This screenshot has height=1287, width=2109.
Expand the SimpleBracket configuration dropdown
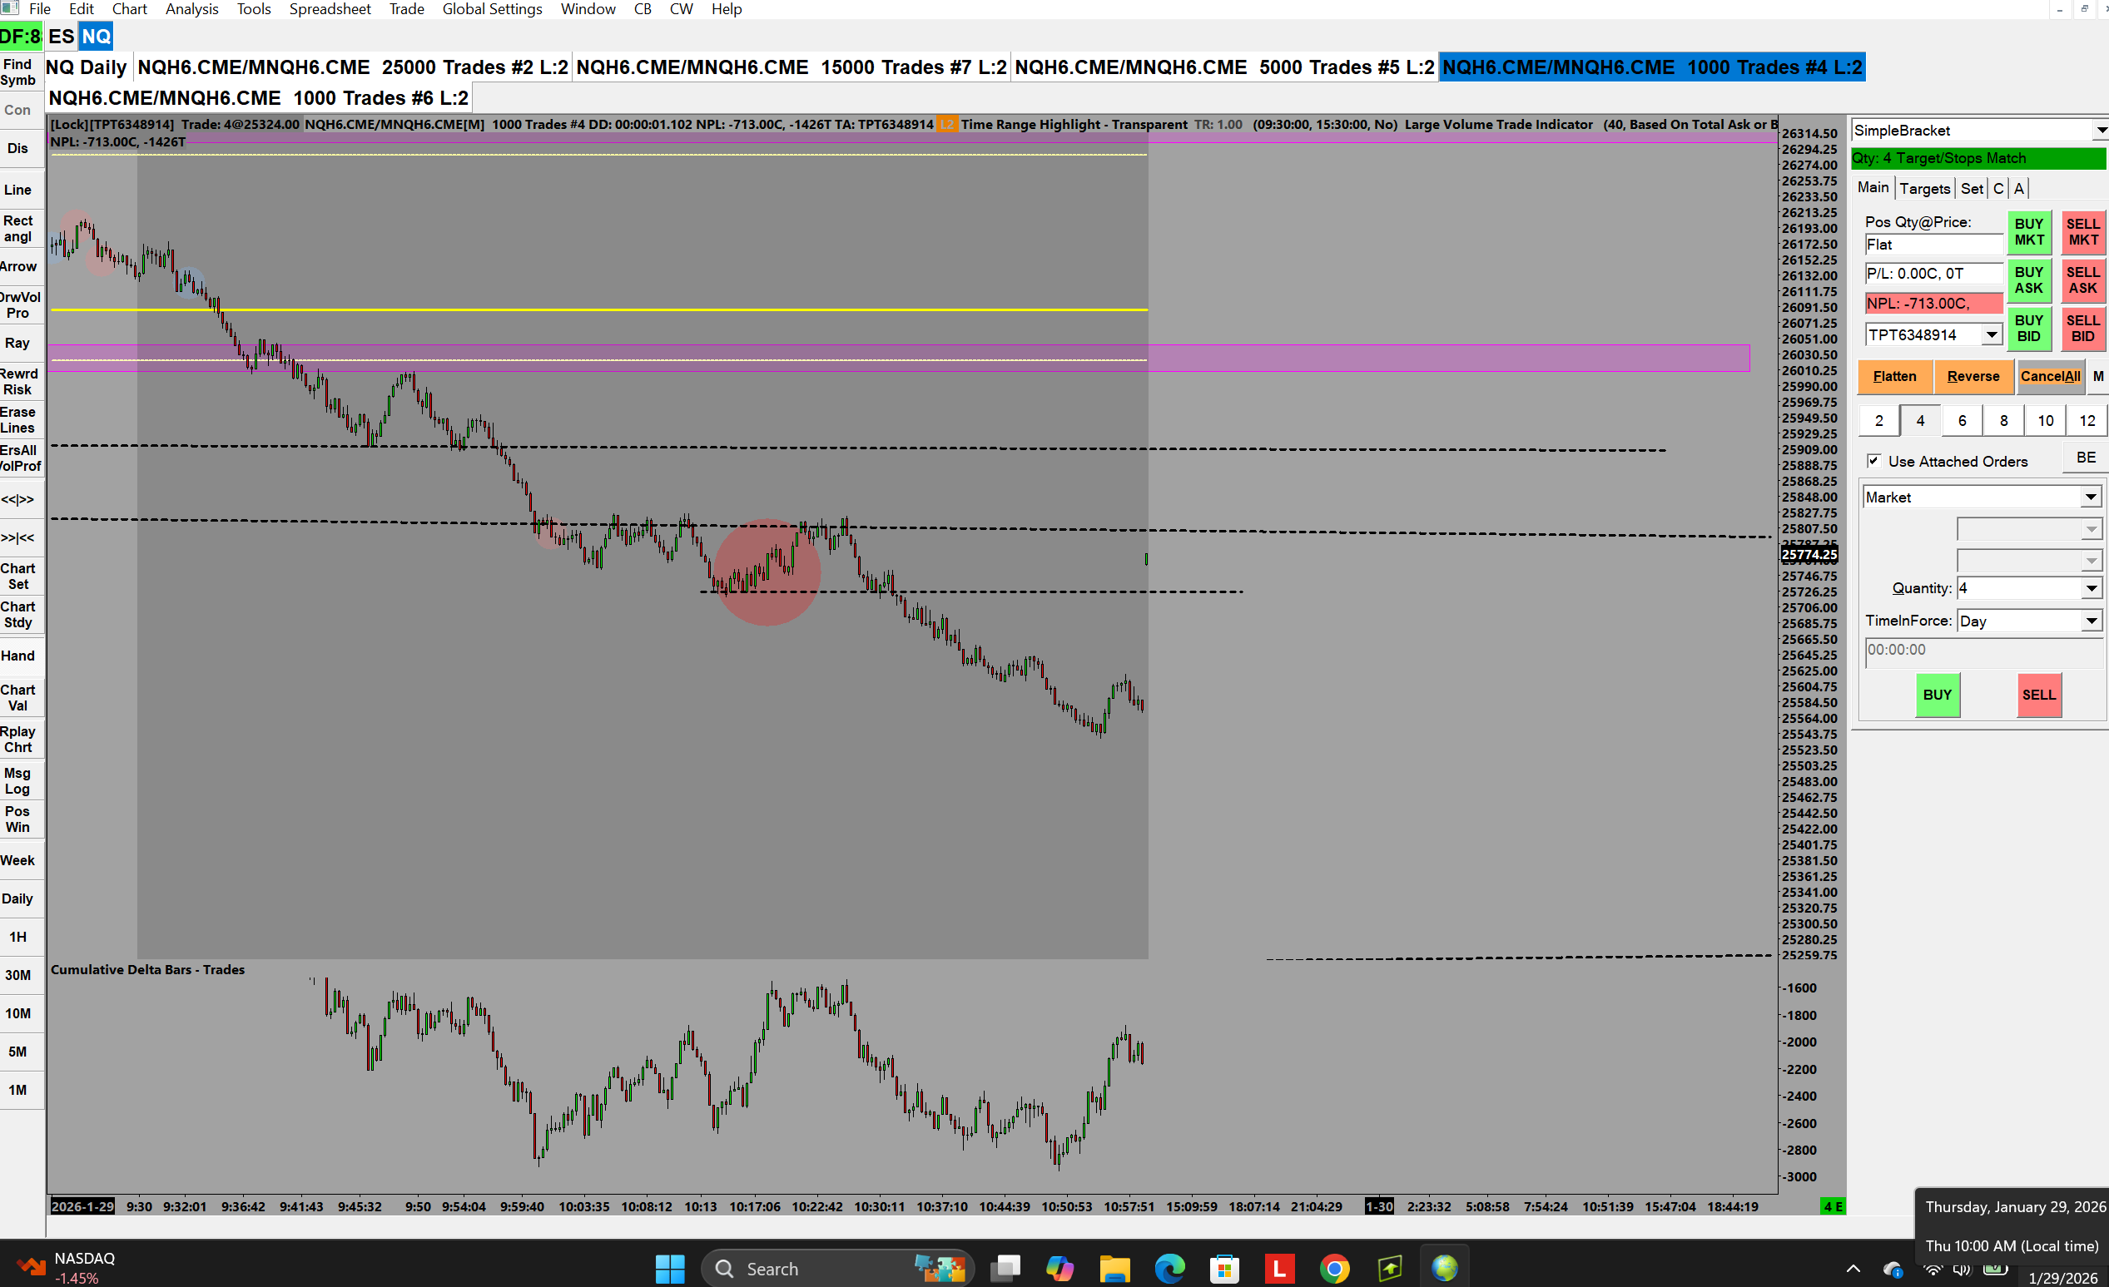tap(2101, 130)
